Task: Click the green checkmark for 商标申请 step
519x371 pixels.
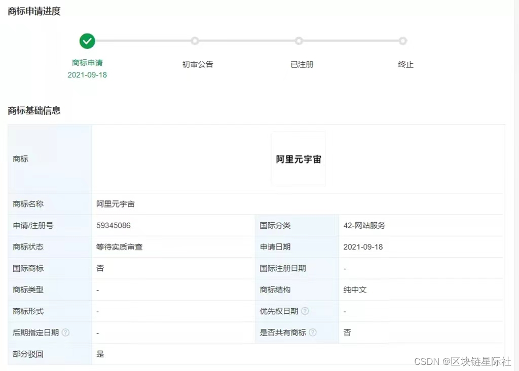Action: click(x=87, y=41)
